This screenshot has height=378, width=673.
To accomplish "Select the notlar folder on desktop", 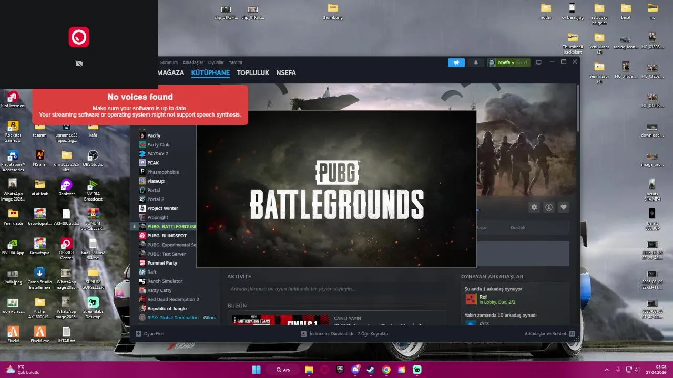I will pyautogui.click(x=546, y=11).
